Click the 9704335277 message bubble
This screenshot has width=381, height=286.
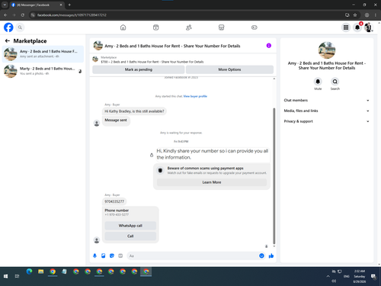114,201
